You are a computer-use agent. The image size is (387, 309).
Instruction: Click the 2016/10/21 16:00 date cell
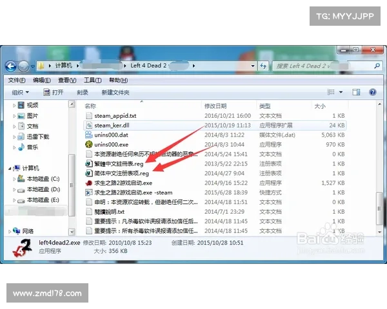click(x=228, y=116)
